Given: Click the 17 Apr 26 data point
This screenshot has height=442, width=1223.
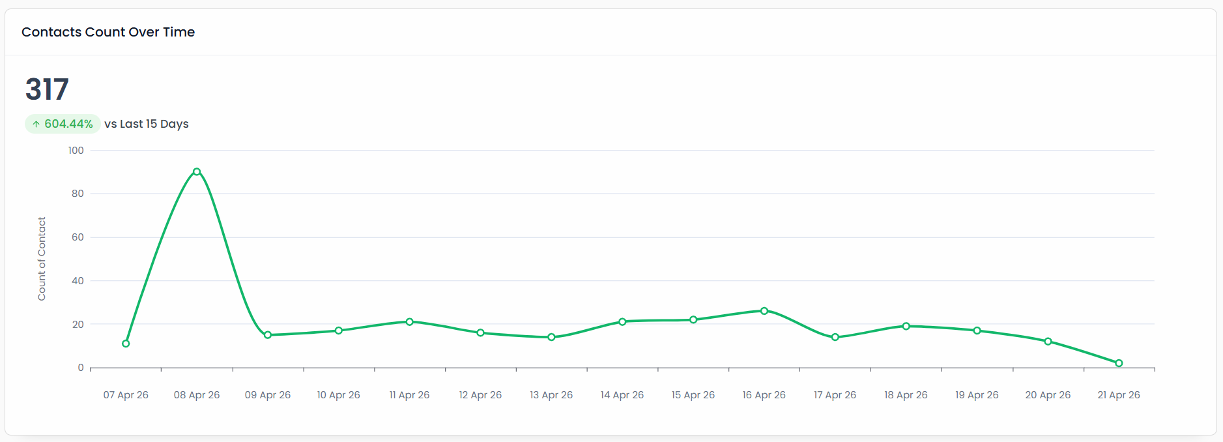Looking at the screenshot, I should tap(835, 337).
